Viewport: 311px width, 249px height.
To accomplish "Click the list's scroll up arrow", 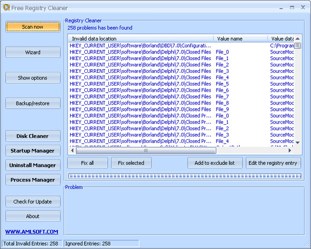I will (297, 39).
